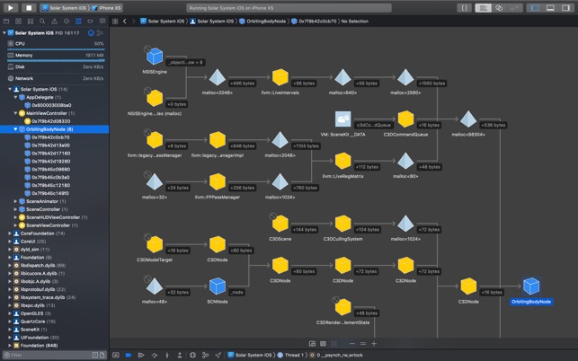The width and height of the screenshot is (578, 361).
Task: Select the C3DScene node in the graph
Action: click(279, 223)
